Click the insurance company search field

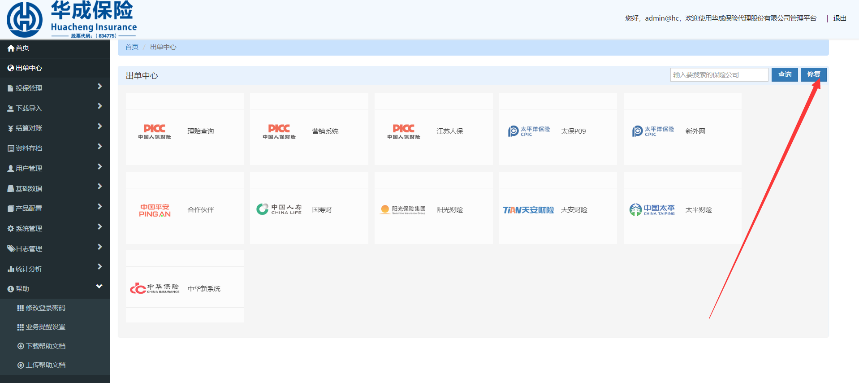pos(719,74)
